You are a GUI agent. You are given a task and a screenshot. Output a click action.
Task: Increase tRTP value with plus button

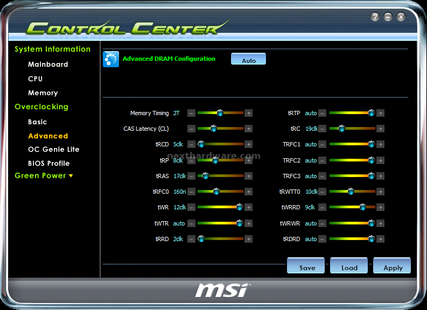pos(381,113)
